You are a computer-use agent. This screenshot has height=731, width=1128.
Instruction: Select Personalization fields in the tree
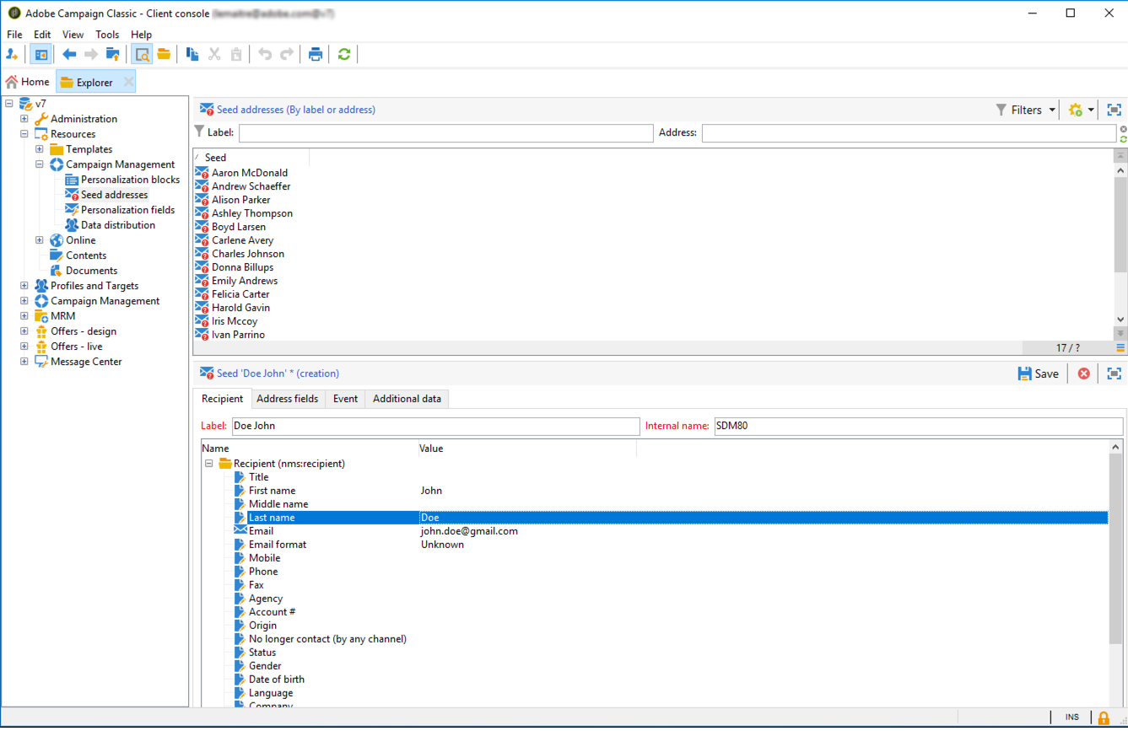click(127, 210)
